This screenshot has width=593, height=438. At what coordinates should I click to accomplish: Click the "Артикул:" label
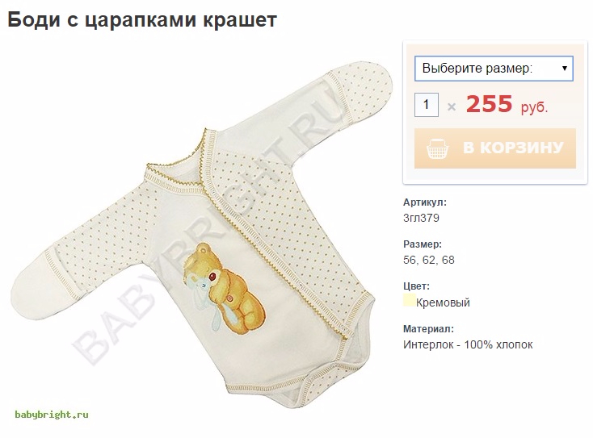[425, 202]
